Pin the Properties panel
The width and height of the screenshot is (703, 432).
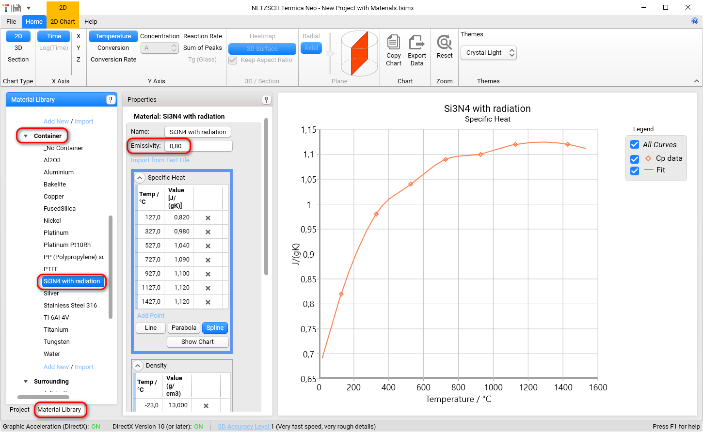(x=266, y=100)
